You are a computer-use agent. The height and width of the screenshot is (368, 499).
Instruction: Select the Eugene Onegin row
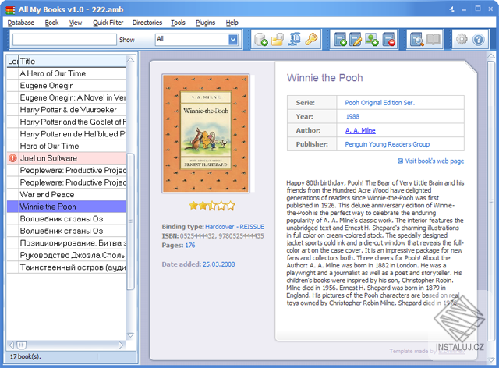pos(66,86)
